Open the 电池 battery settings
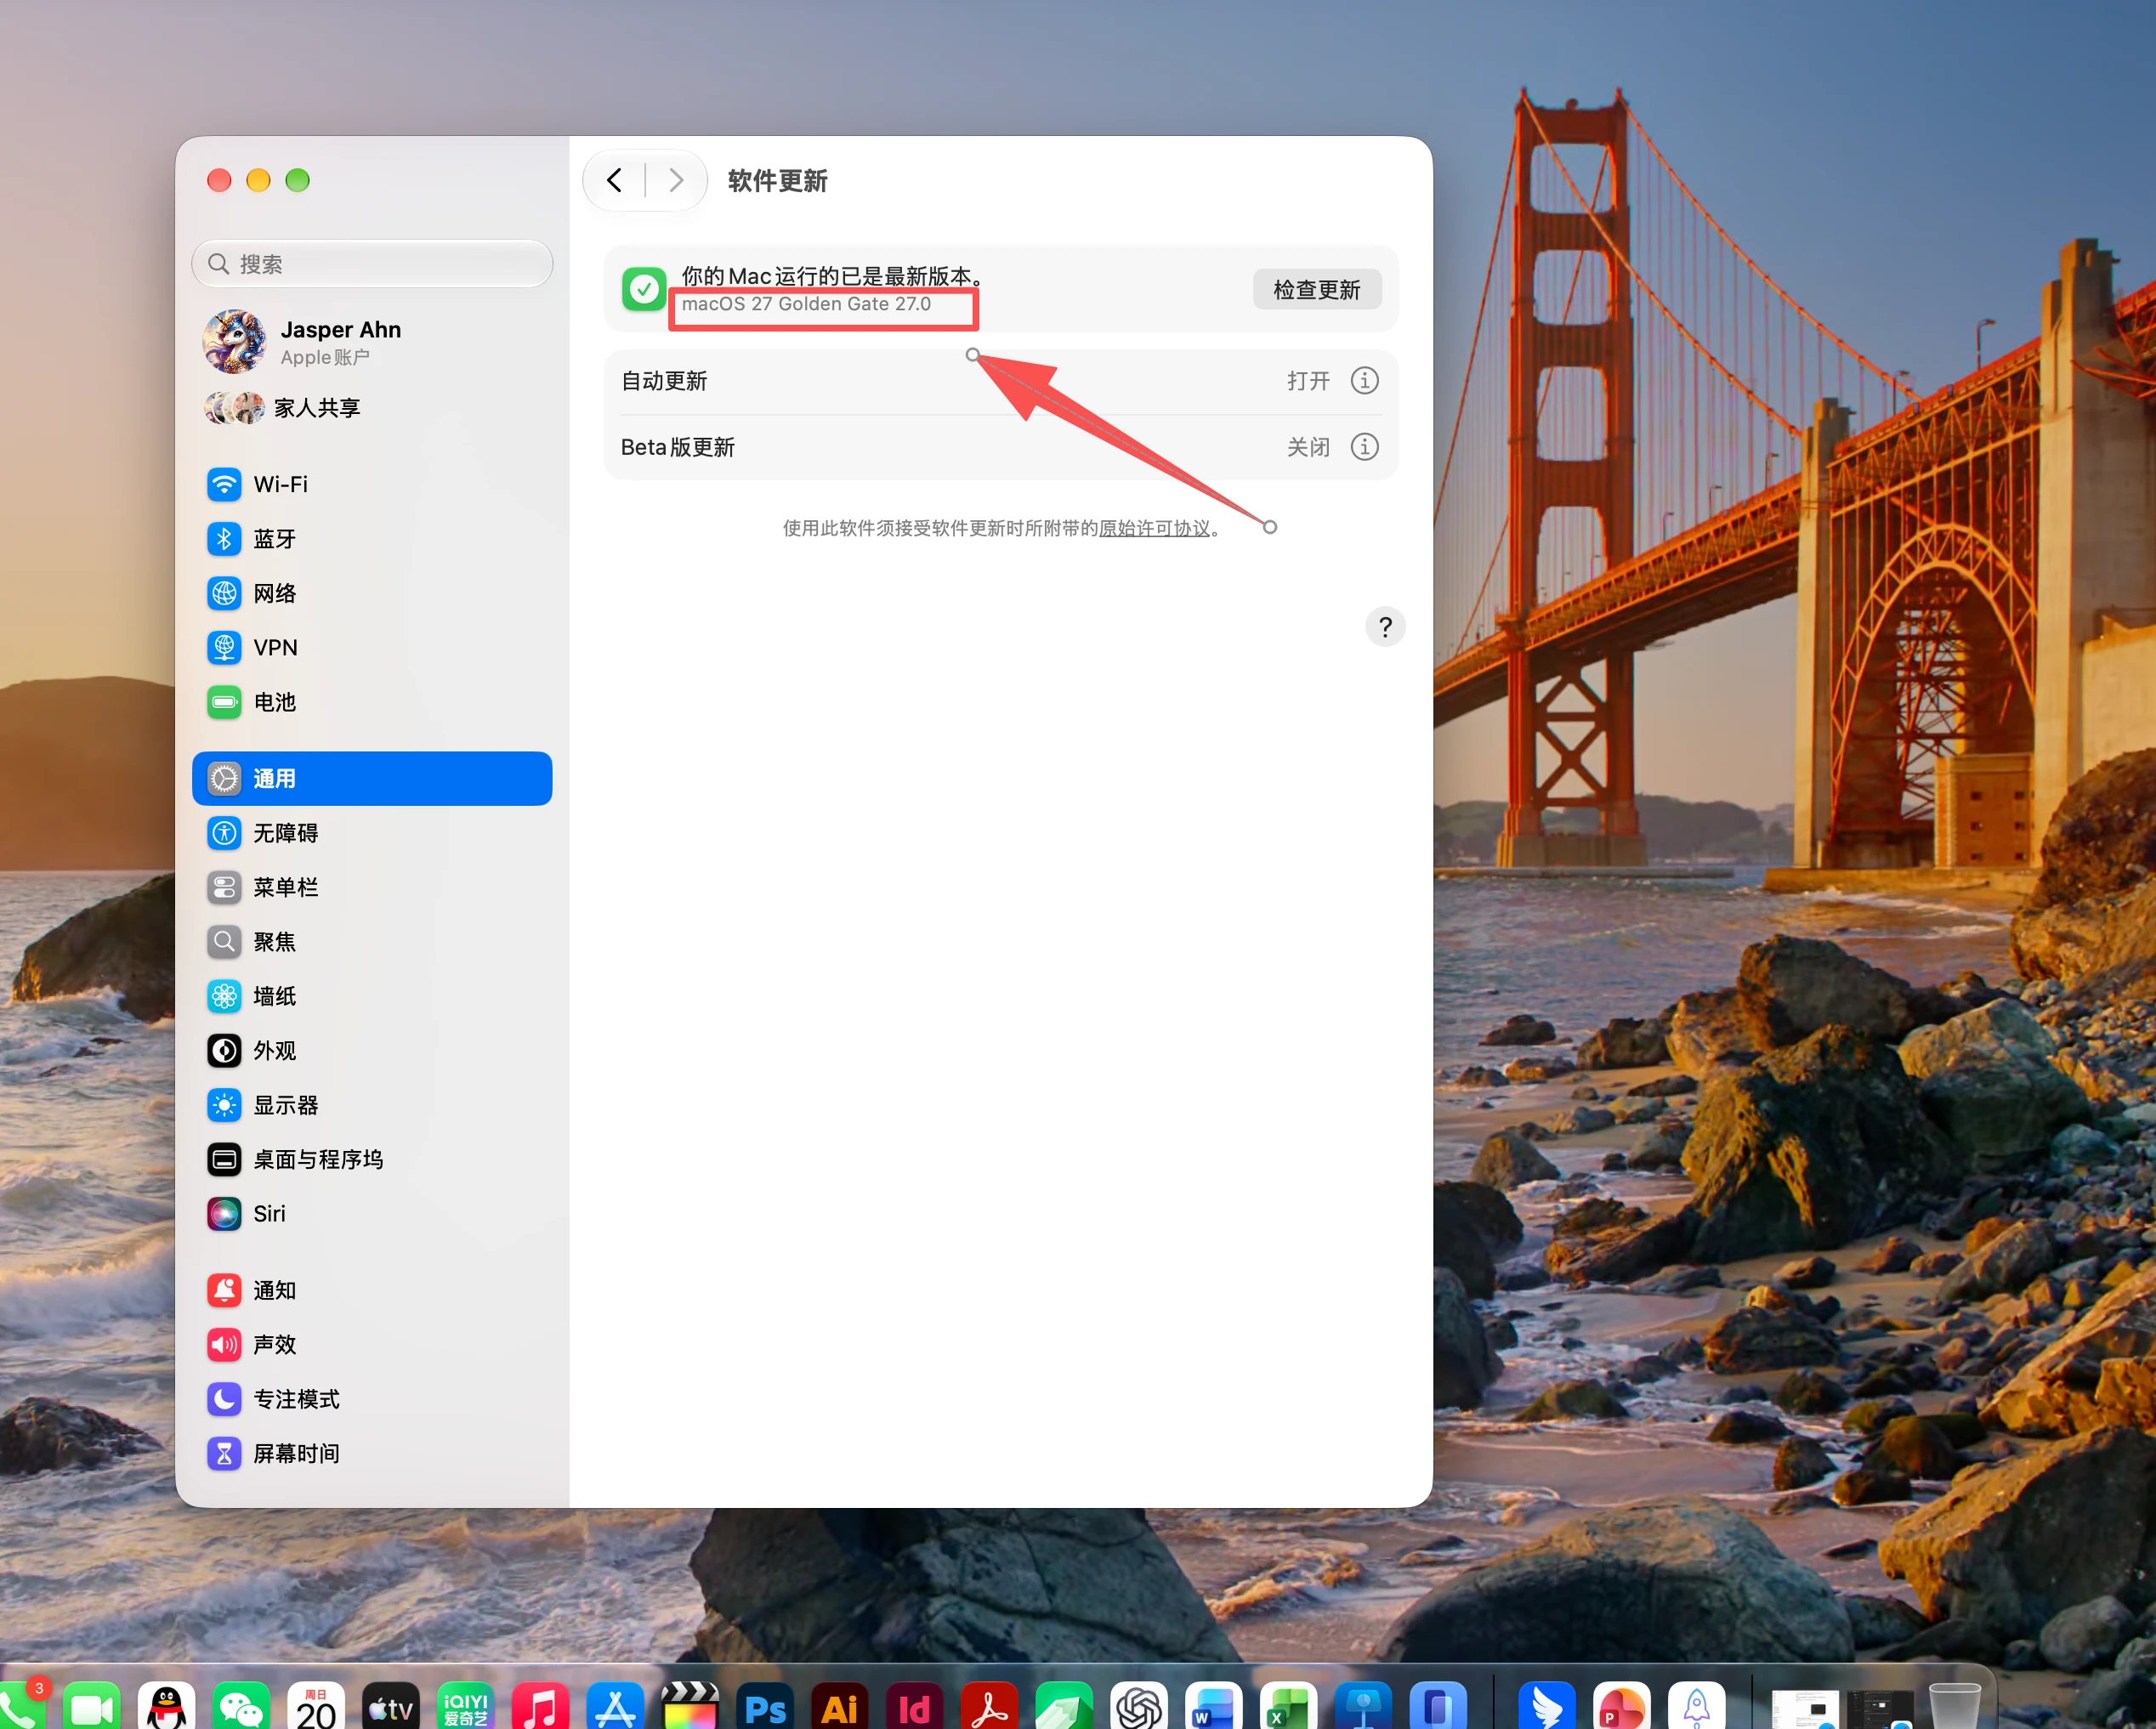Viewport: 2156px width, 1729px height. click(371, 702)
